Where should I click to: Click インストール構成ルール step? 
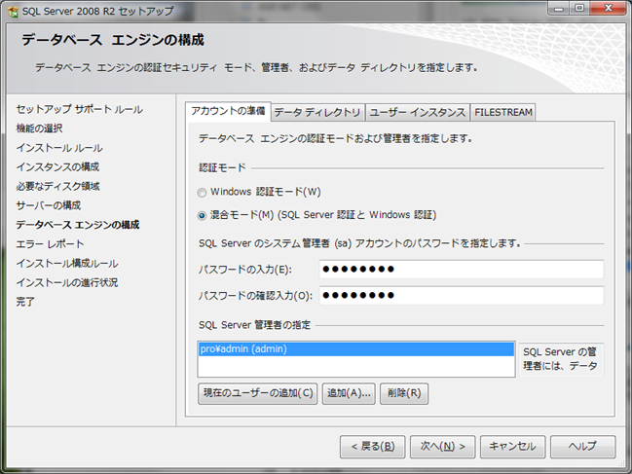click(67, 264)
